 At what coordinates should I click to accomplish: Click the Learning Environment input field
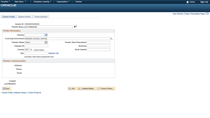pos(67,39)
